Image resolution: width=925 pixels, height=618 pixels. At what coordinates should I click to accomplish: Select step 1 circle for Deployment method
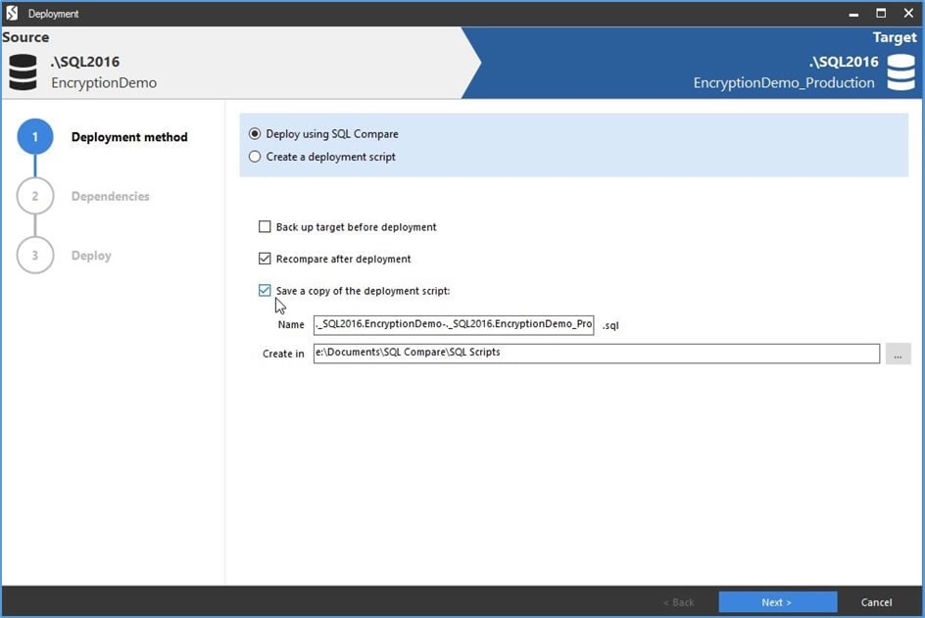click(x=35, y=137)
